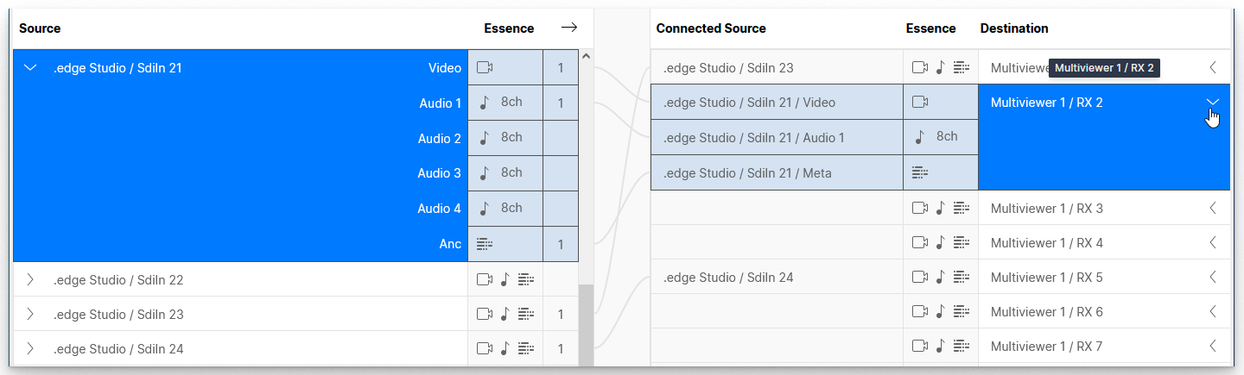Select connected source SdiIn 21 / Audio 1
The width and height of the screenshot is (1244, 375).
[x=776, y=137]
